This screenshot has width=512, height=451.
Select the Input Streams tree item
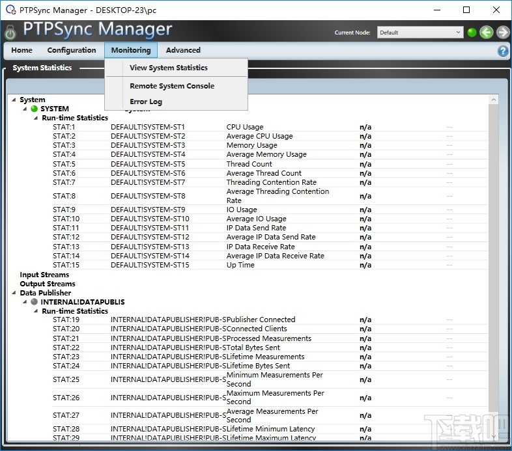[44, 275]
